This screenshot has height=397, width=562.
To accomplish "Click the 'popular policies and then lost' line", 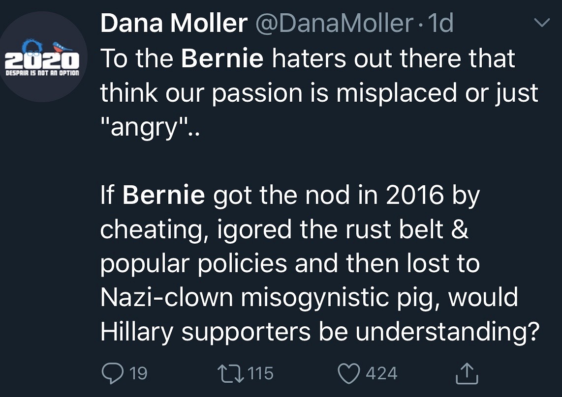I will (289, 263).
